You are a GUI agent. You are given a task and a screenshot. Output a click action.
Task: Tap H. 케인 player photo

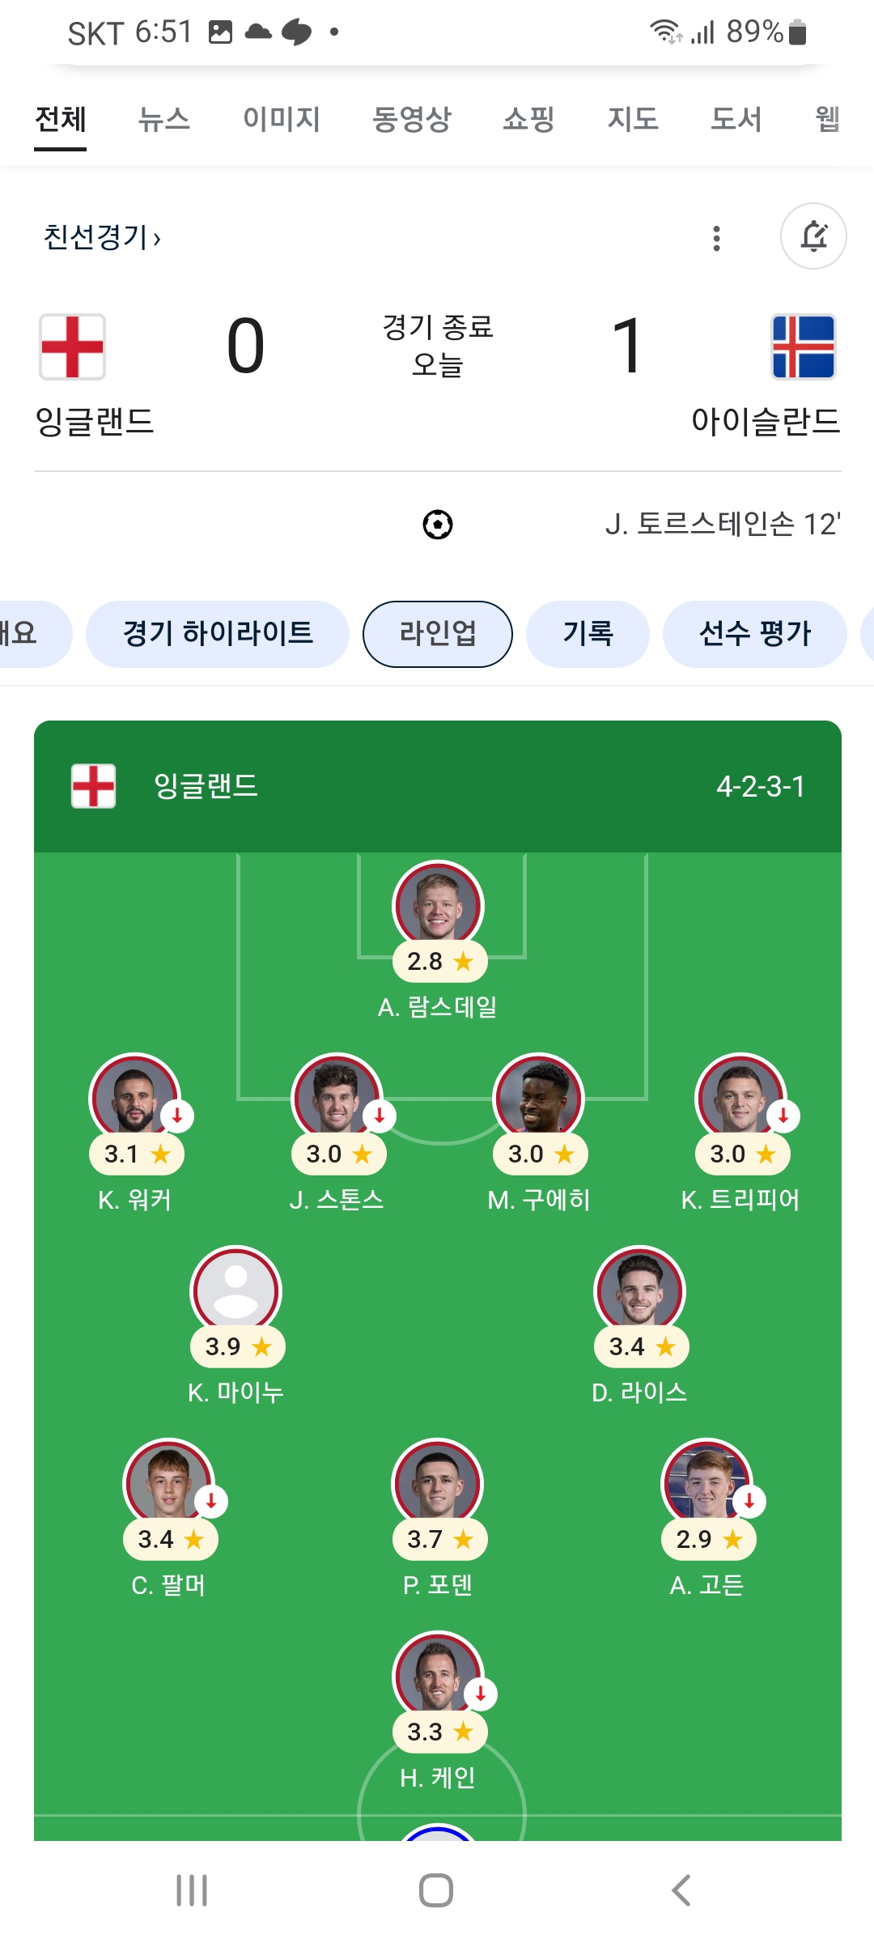[437, 1673]
